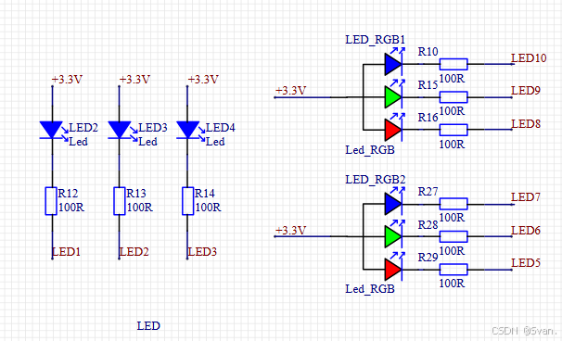Select resistor R13 symbol

120,201
